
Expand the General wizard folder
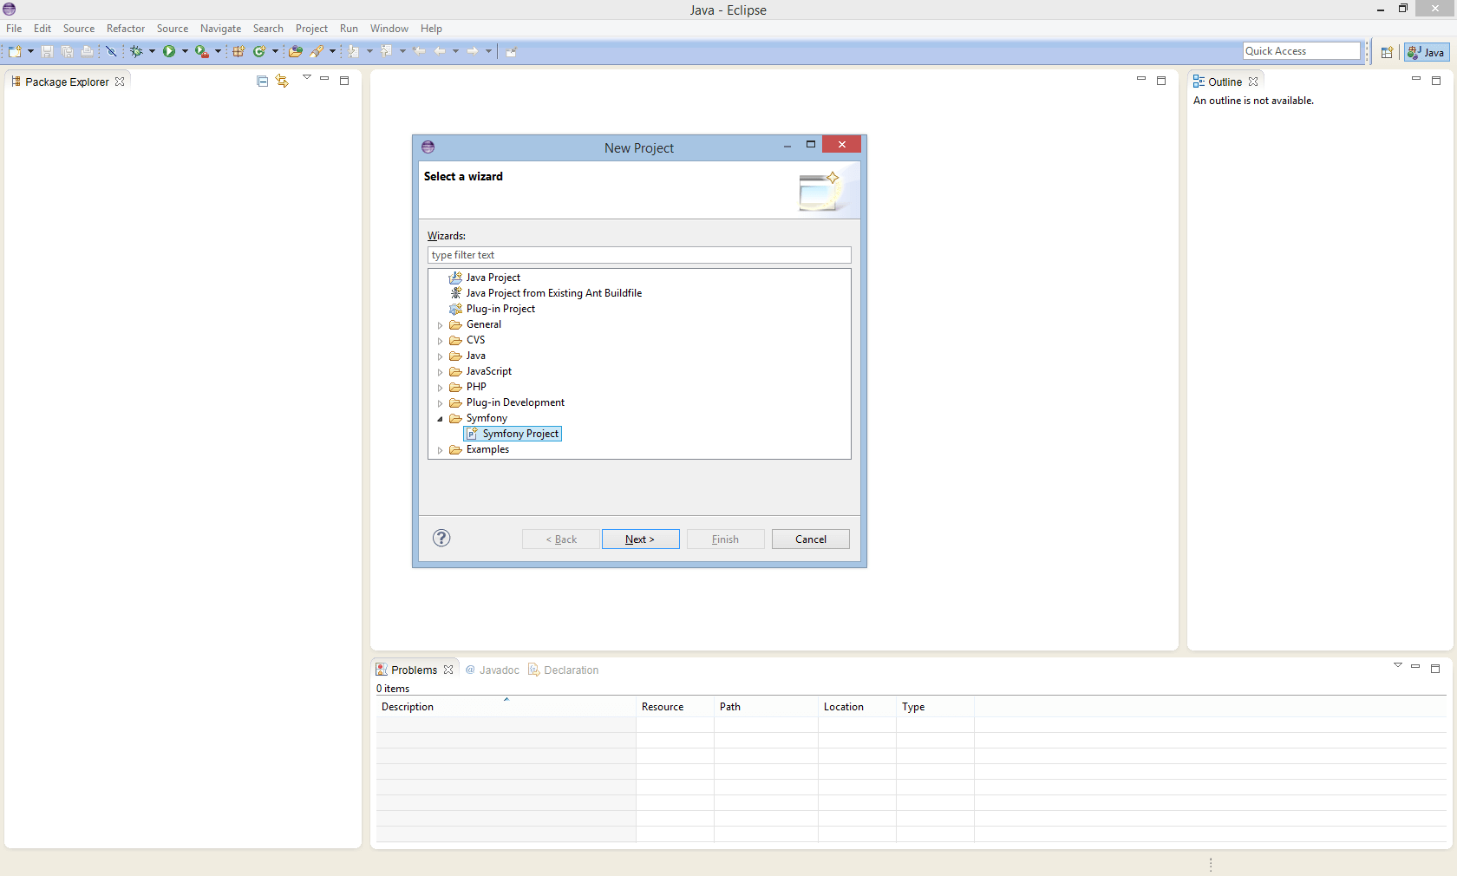click(440, 325)
